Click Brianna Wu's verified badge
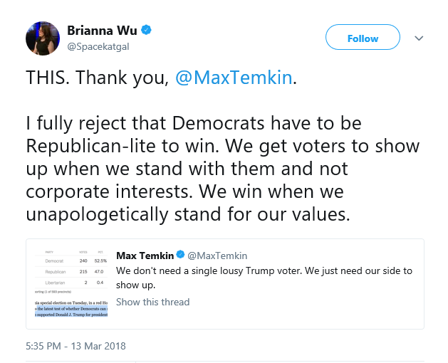The image size is (448, 363). [146, 30]
